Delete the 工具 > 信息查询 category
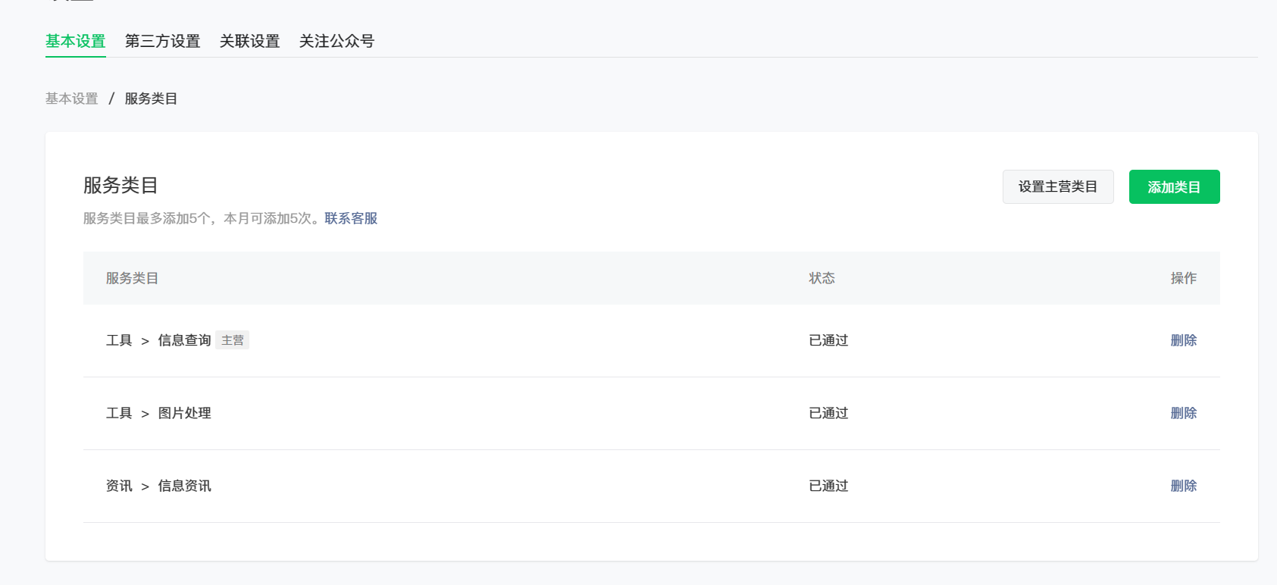The width and height of the screenshot is (1277, 585). [x=1183, y=340]
